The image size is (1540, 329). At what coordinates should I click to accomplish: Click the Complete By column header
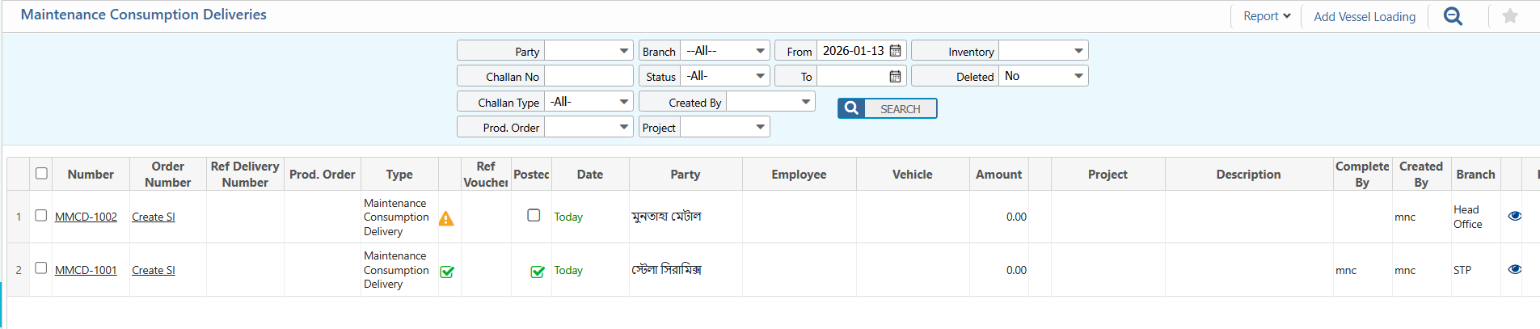pos(1362,174)
